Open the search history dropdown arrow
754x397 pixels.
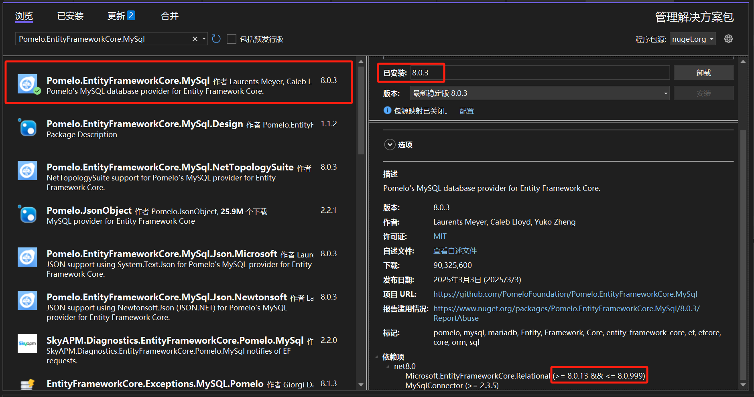click(x=204, y=39)
